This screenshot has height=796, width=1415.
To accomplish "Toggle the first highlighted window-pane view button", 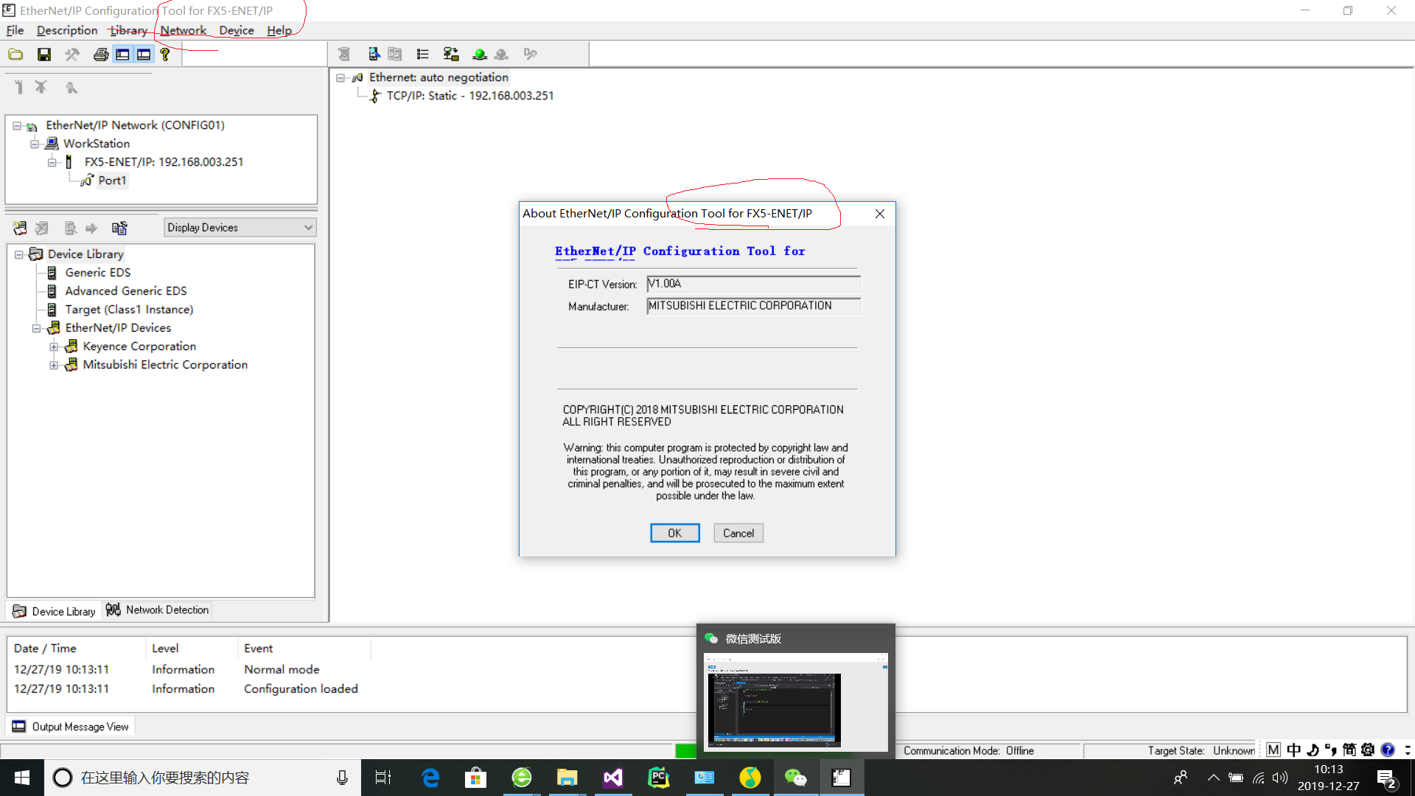I will (x=122, y=54).
